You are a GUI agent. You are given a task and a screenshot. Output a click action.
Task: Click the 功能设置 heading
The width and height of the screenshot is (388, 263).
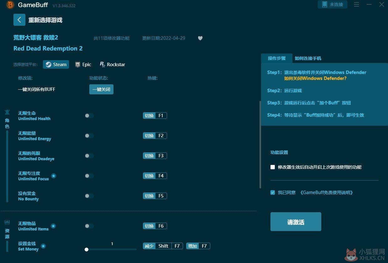coord(279,152)
